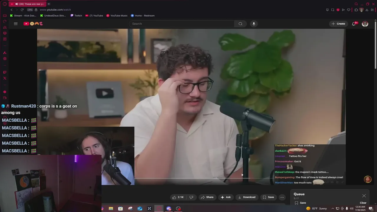377x212 pixels.
Task: Open system volume speaker icon
Action: [351, 208]
